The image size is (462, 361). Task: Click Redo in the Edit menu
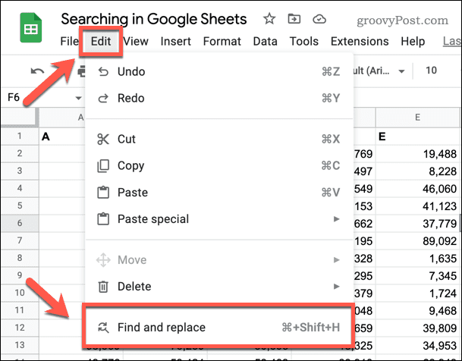tap(130, 98)
